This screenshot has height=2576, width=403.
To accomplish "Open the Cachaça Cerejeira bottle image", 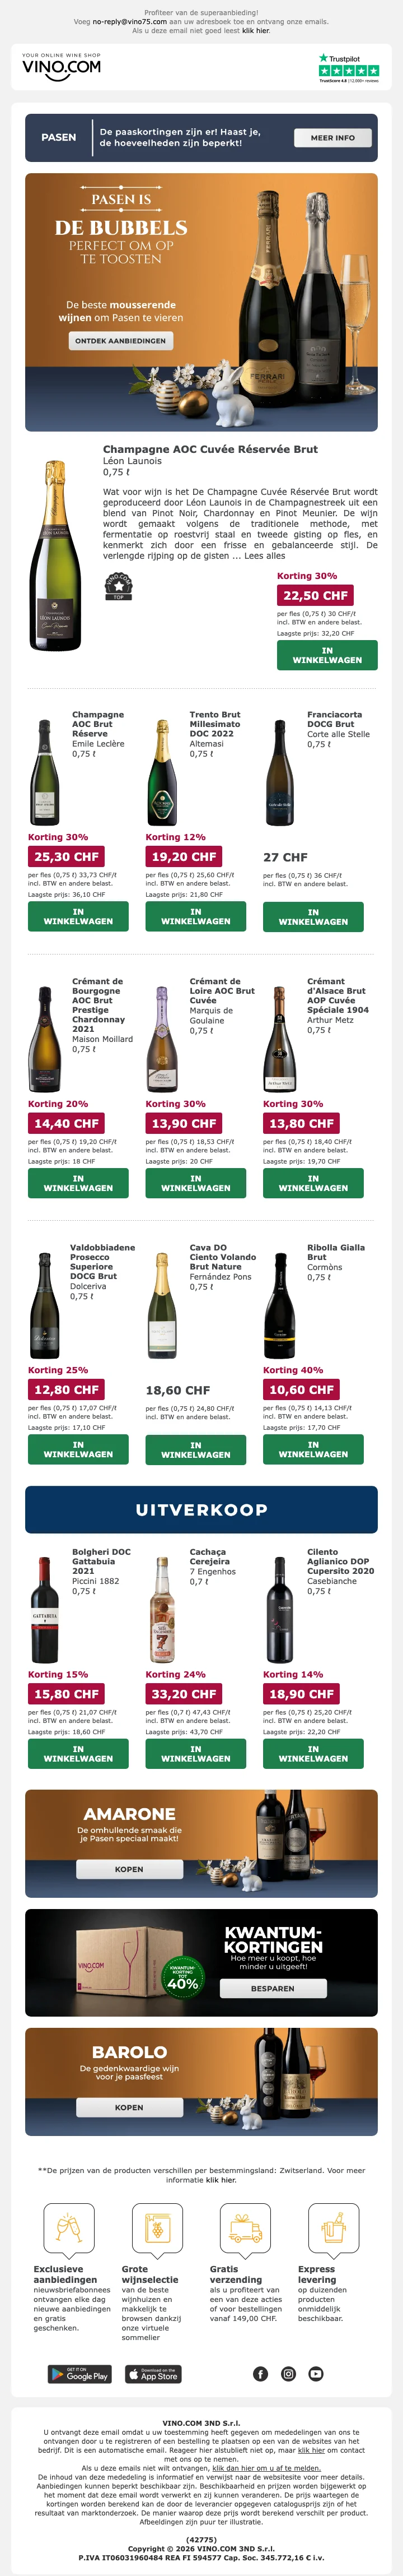I will coord(162,1610).
